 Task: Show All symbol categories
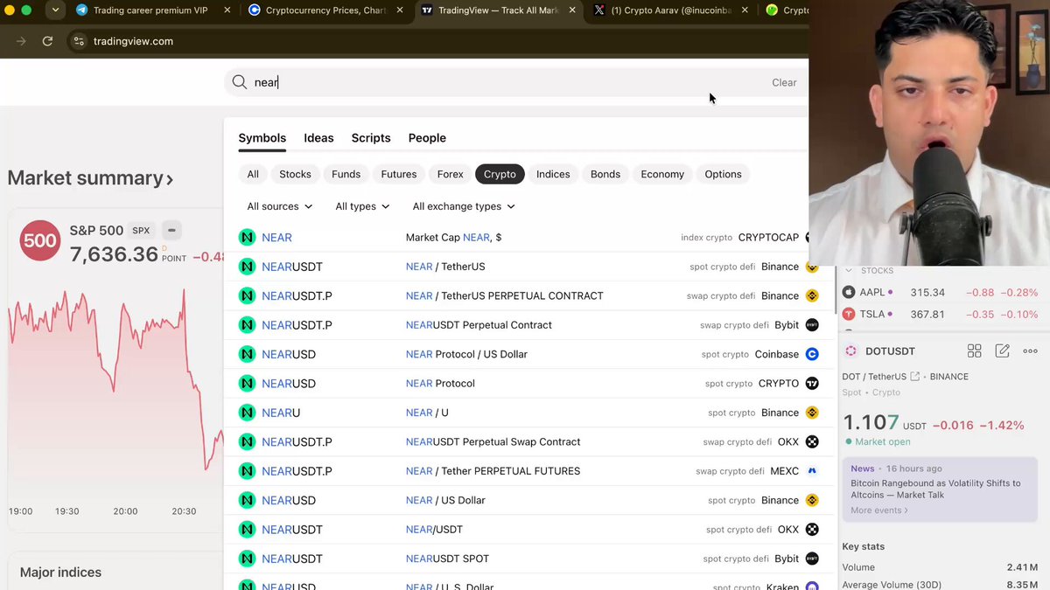[x=253, y=174]
